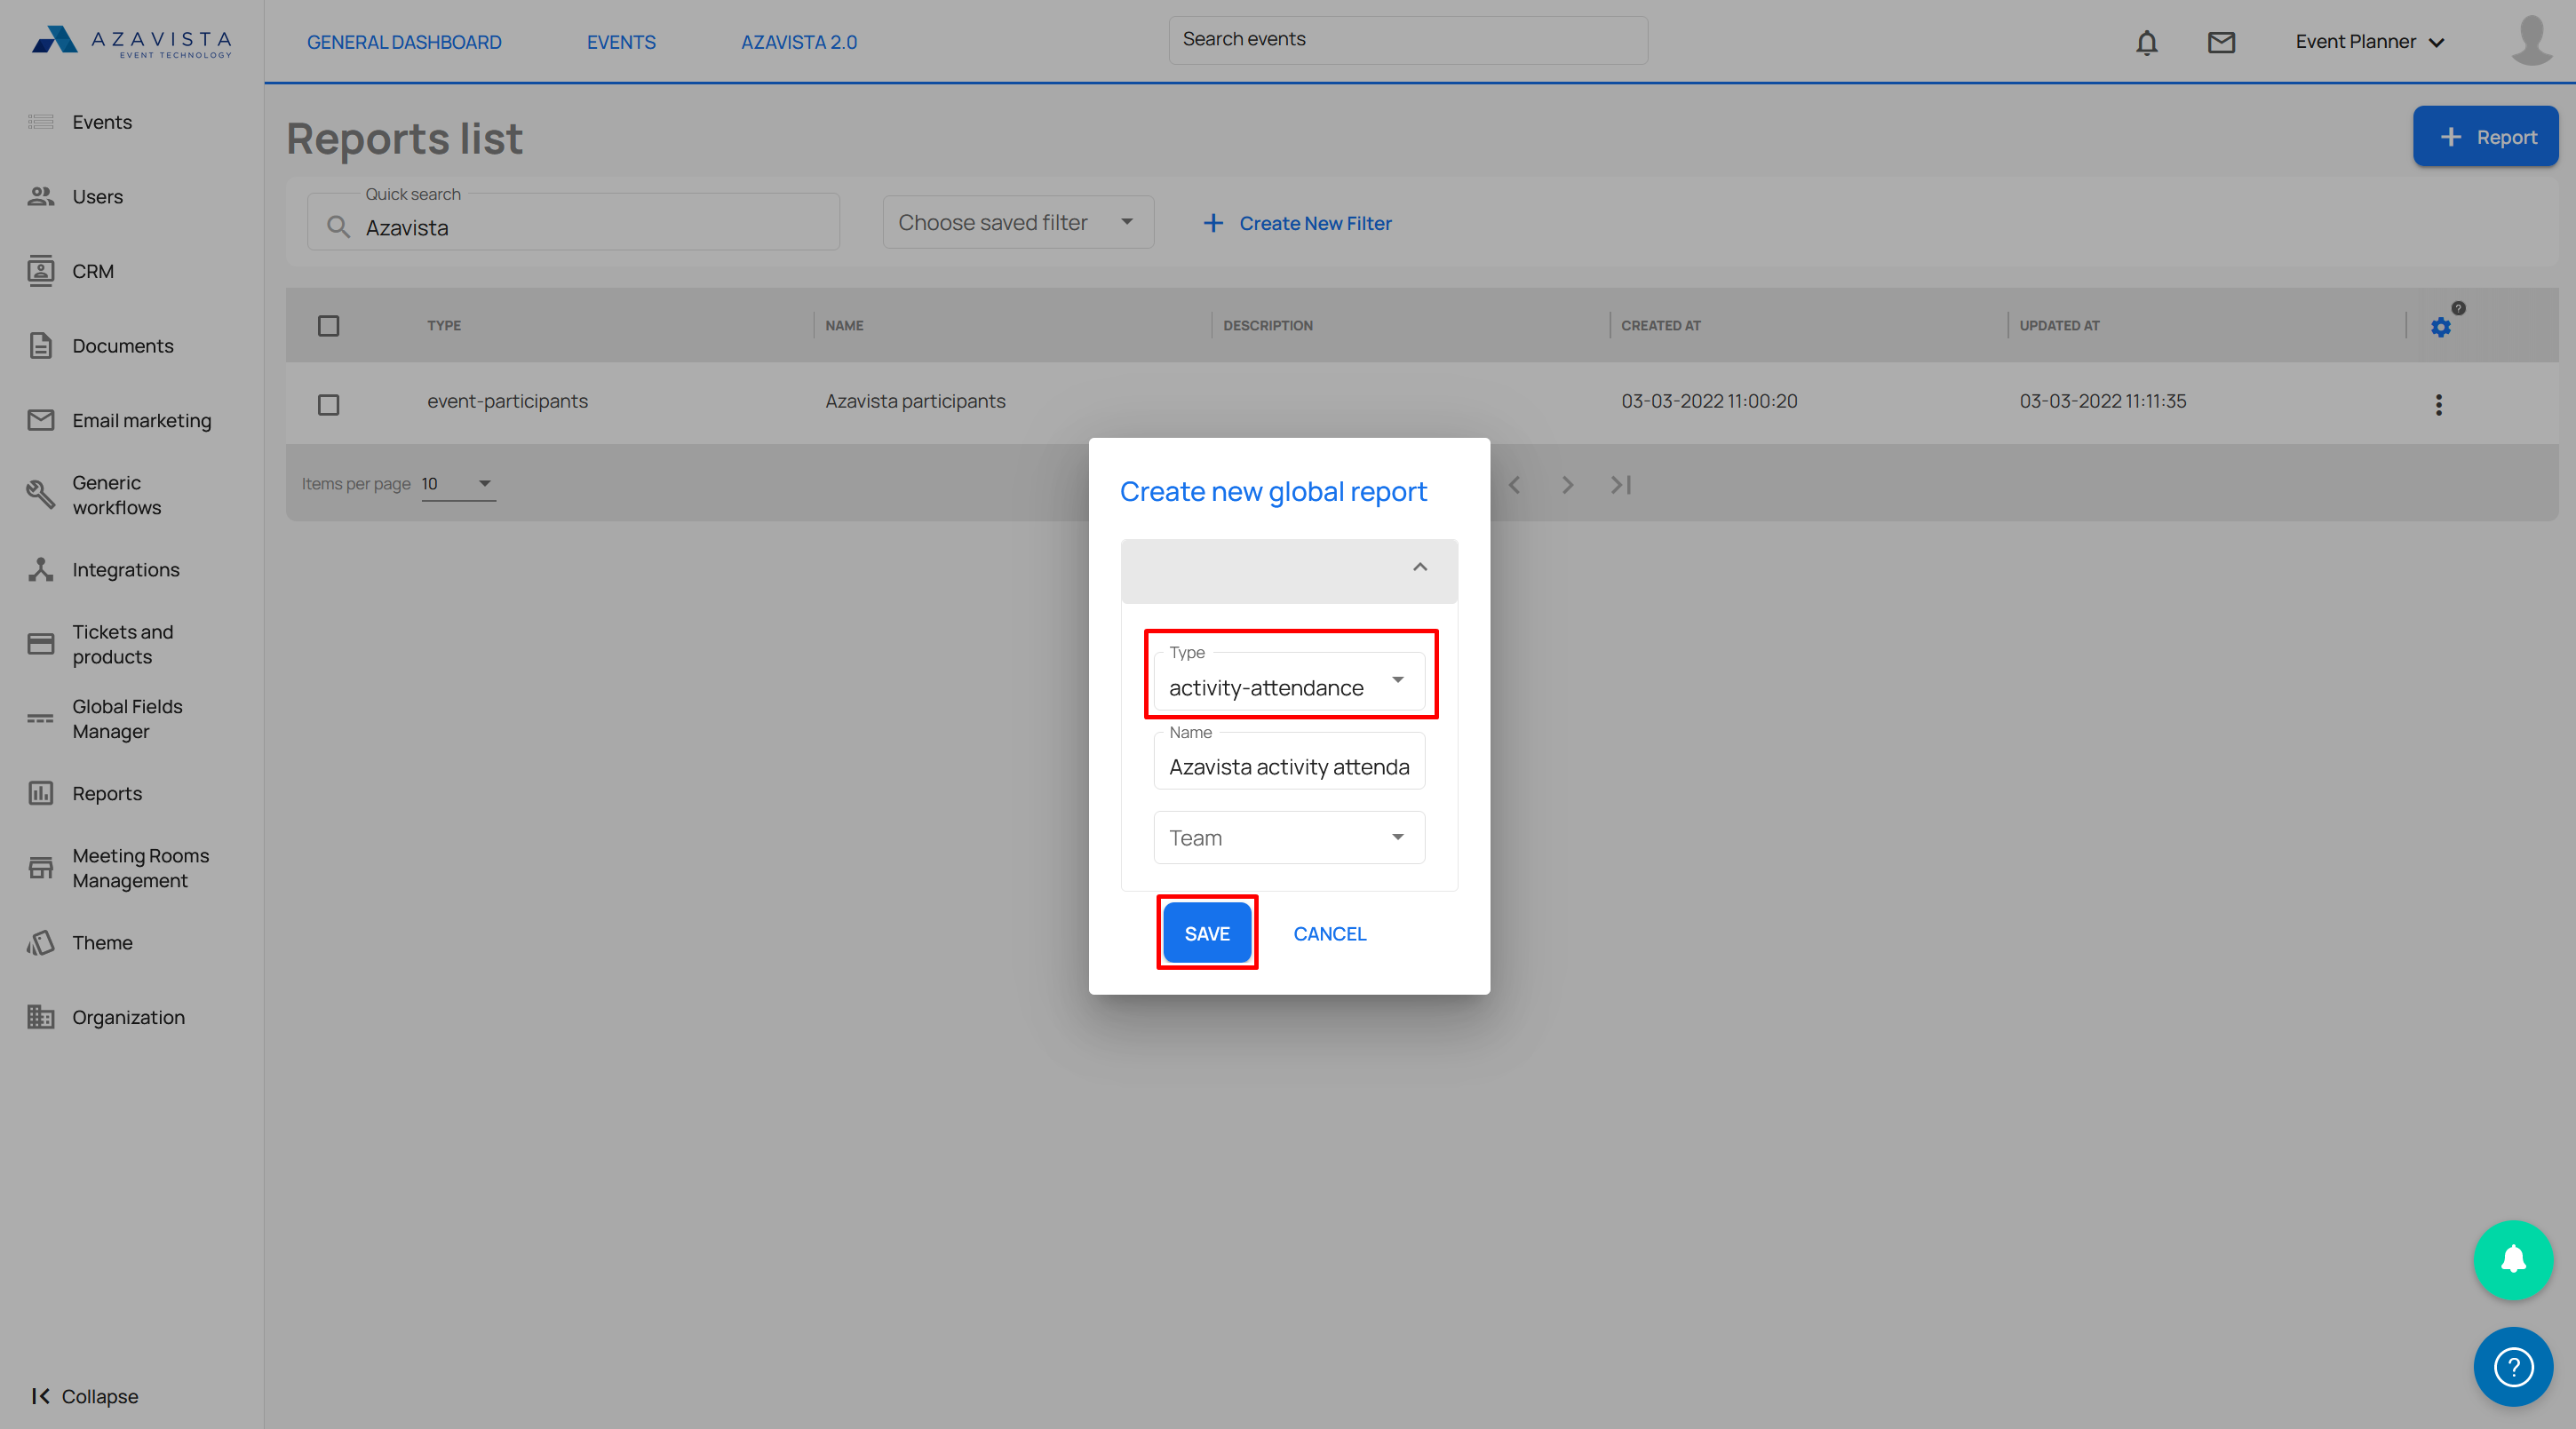
Task: Cancel the create report dialog
Action: pos(1329,933)
